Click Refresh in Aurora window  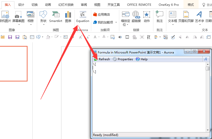(x=102, y=59)
